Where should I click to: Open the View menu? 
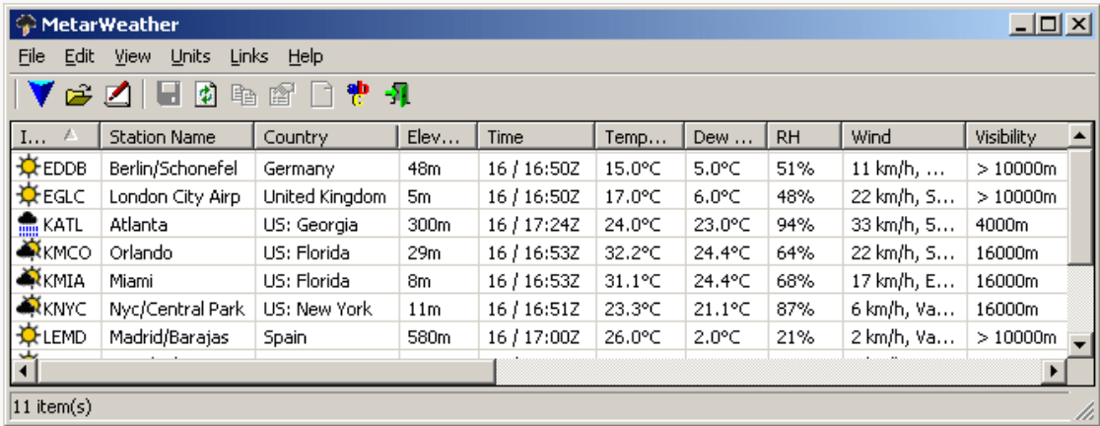(x=133, y=57)
